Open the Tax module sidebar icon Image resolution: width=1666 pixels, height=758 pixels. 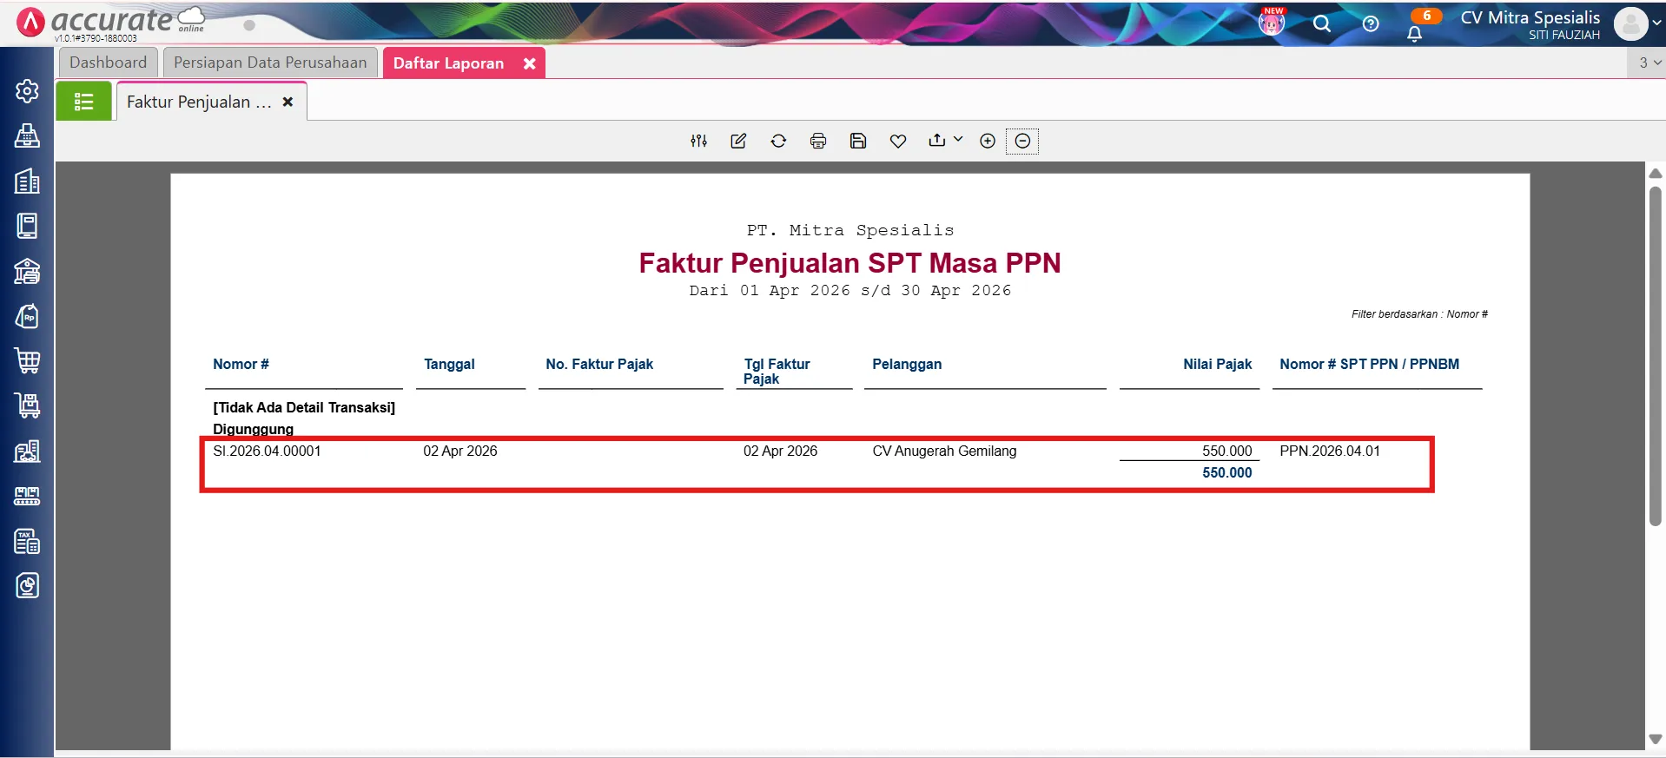(27, 541)
